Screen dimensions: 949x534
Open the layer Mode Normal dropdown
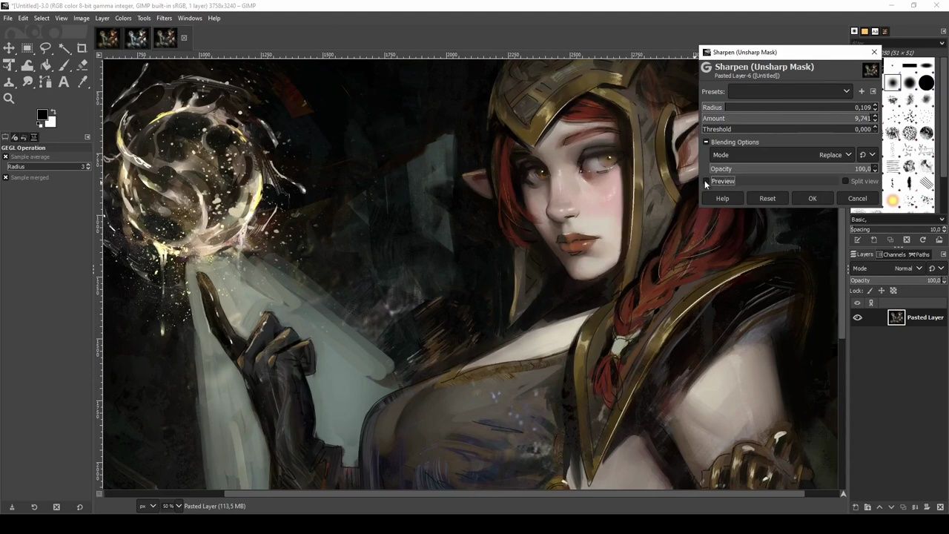[x=887, y=268]
